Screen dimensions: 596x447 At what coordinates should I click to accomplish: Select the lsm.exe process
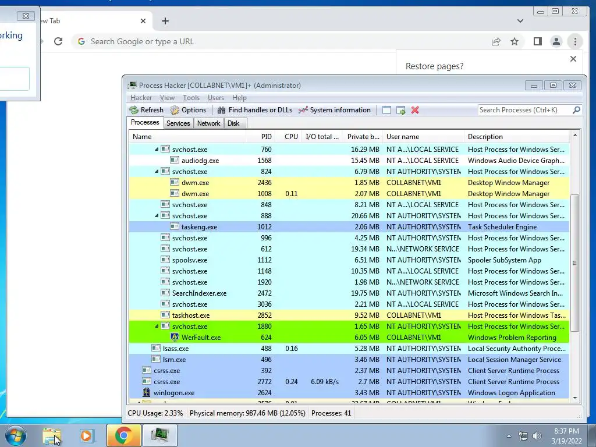pyautogui.click(x=349, y=359)
